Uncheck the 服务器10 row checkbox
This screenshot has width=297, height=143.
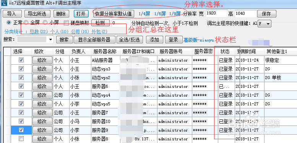21,121
